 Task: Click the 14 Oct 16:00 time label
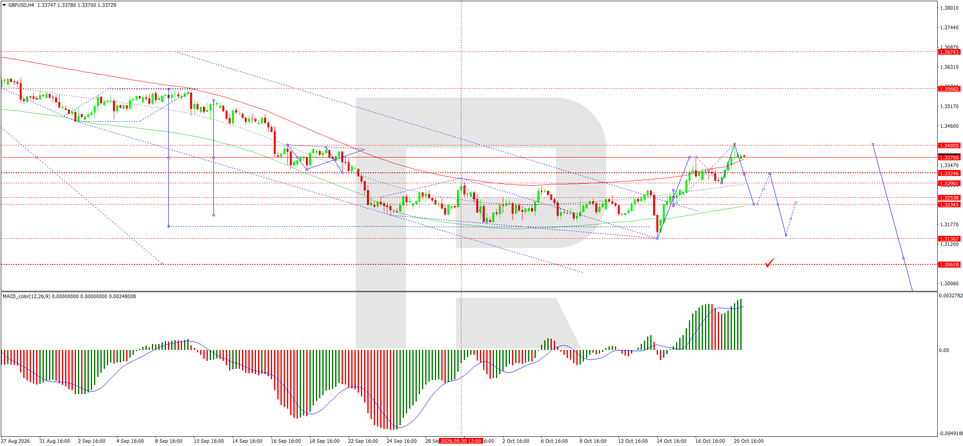671,441
